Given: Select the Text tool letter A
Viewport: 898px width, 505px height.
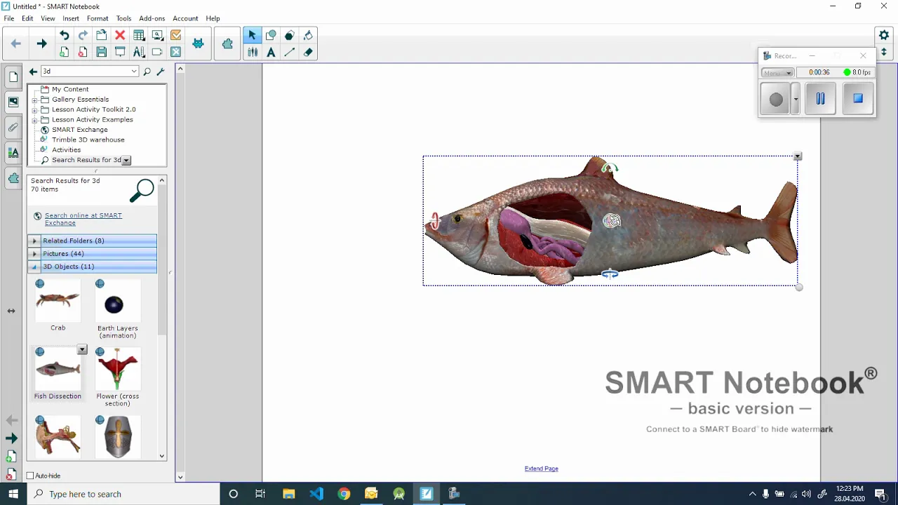Looking at the screenshot, I should pos(271,52).
